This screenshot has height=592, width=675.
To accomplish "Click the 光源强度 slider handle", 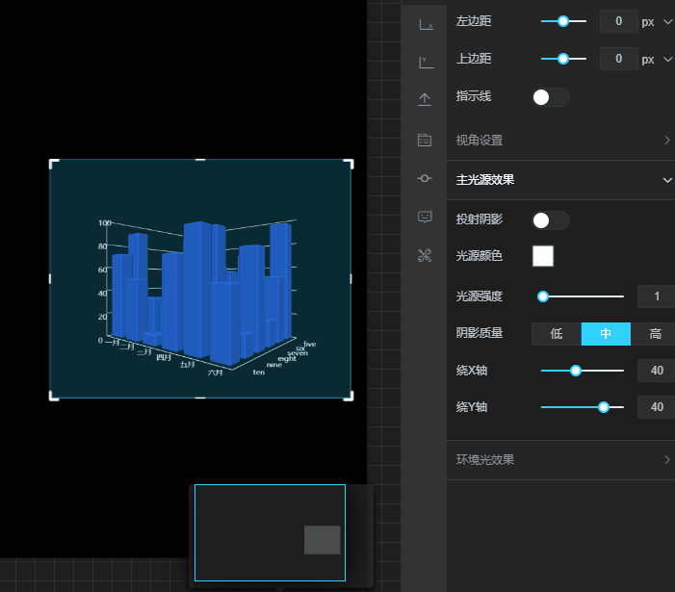I will tap(543, 296).
